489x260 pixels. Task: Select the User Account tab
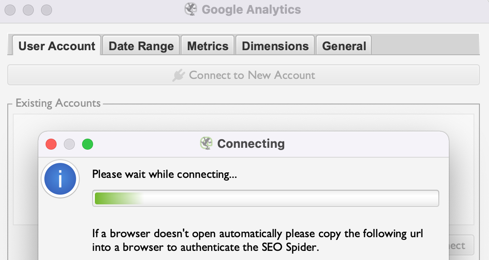pyautogui.click(x=57, y=46)
